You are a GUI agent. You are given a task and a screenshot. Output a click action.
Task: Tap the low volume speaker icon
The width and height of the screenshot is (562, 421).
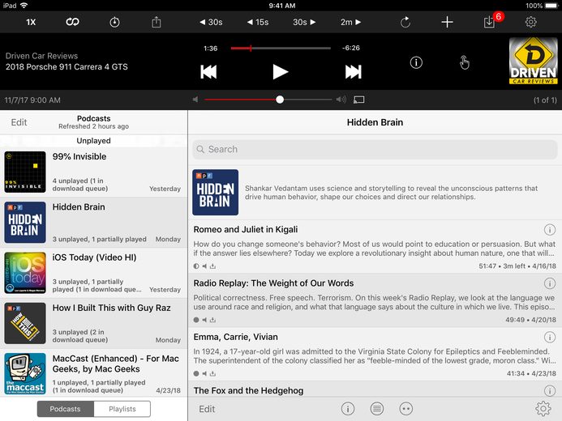[195, 100]
